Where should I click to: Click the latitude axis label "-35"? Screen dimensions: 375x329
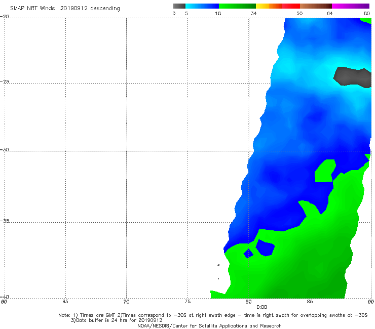(x=5, y=221)
